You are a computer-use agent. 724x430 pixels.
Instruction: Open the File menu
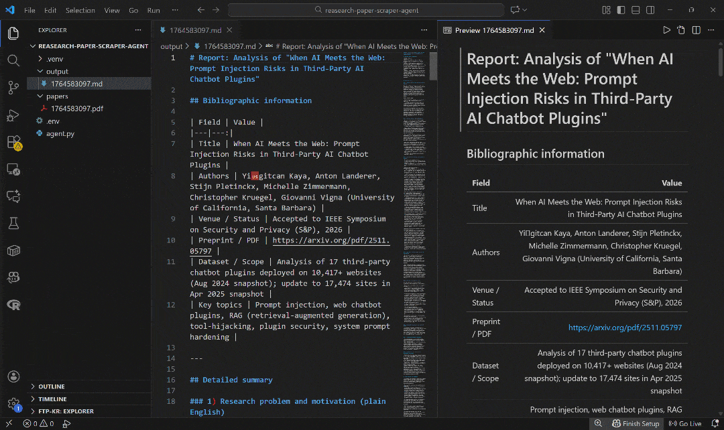[29, 10]
